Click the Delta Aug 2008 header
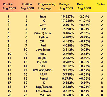The height and width of the screenshot is (97, 107). (x=84, y=6)
